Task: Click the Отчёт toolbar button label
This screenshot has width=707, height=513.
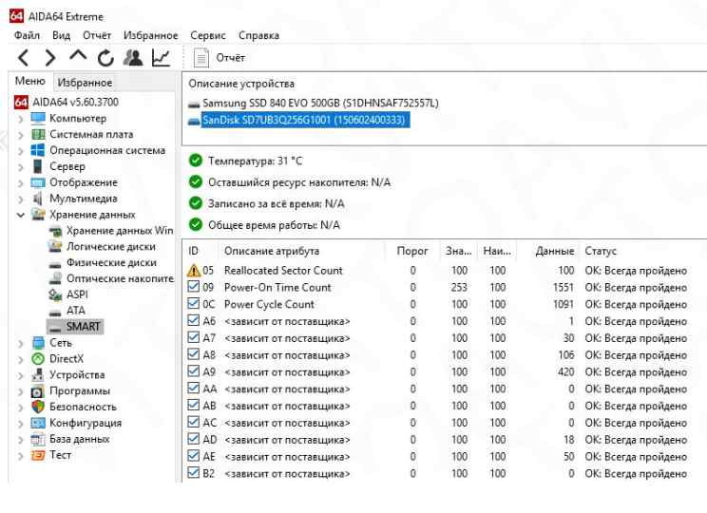Action: 230,58
